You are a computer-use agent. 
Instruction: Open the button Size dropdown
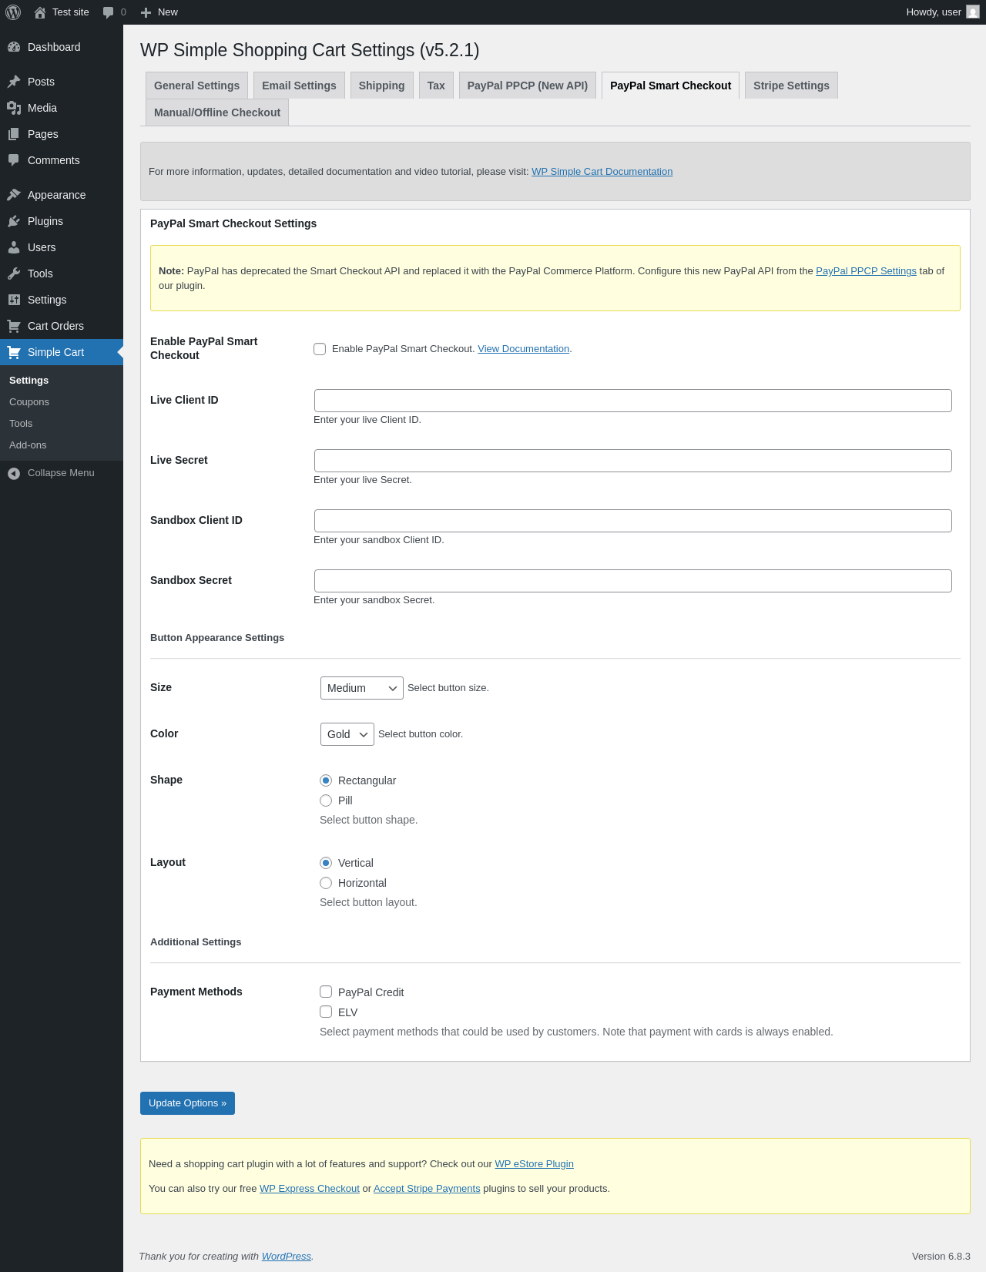361,688
